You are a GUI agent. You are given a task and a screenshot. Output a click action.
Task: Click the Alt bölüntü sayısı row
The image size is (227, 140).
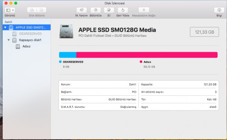pyautogui.click(x=179, y=92)
